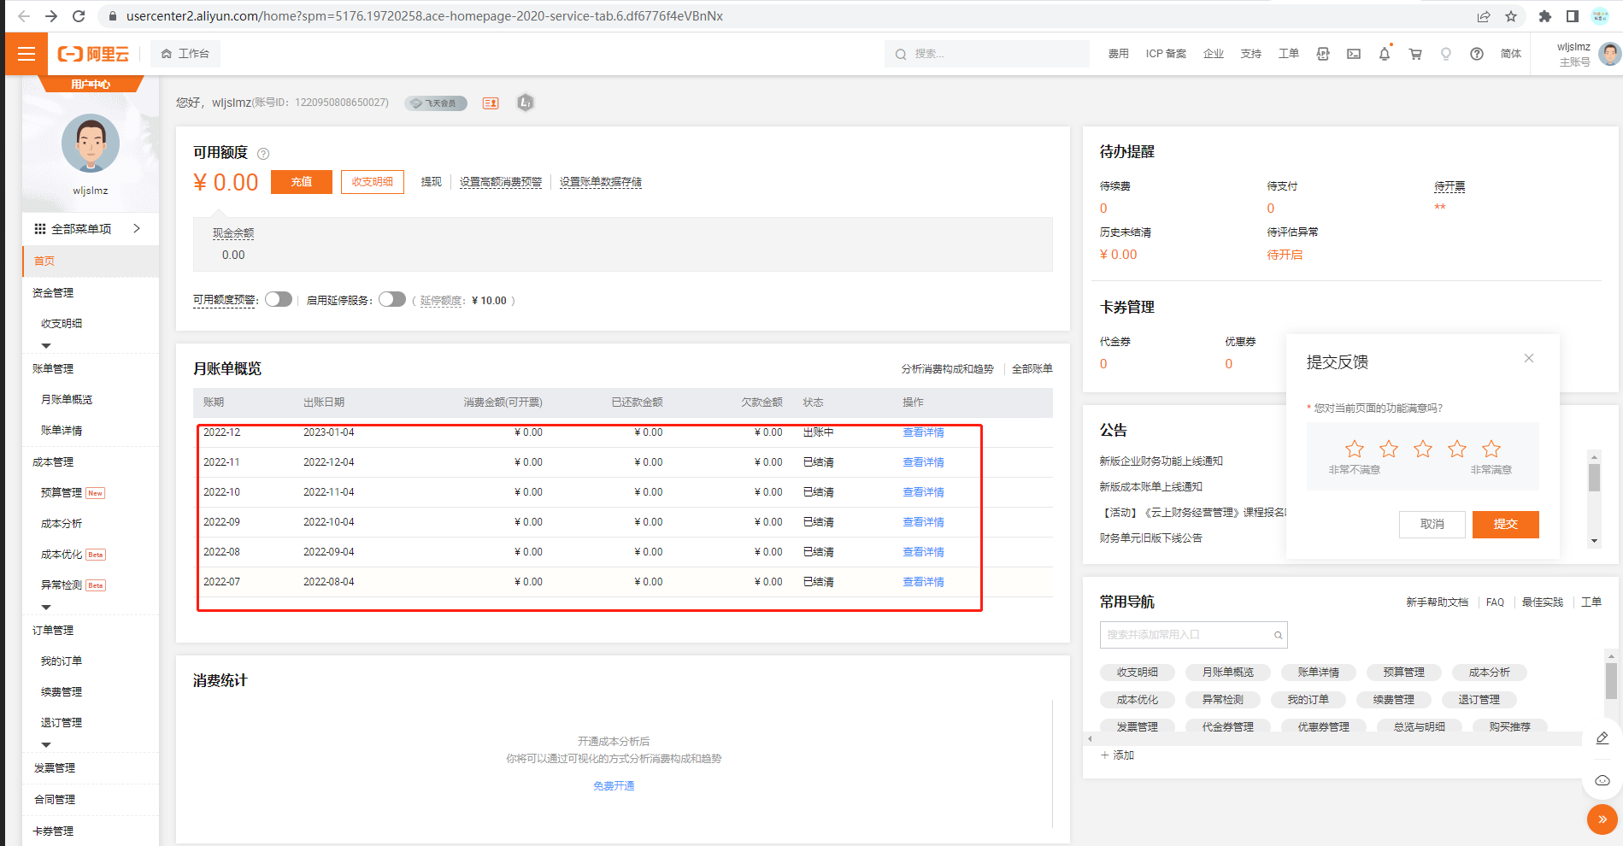This screenshot has height=846, width=1623.
Task: Toggle the 启用延停服务 switch
Action: coord(392,299)
